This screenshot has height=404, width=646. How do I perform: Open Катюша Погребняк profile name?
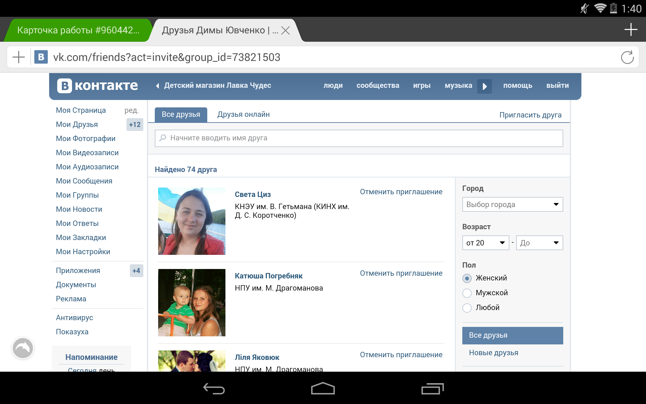(268, 276)
